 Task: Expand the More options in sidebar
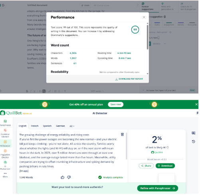[5, 175]
